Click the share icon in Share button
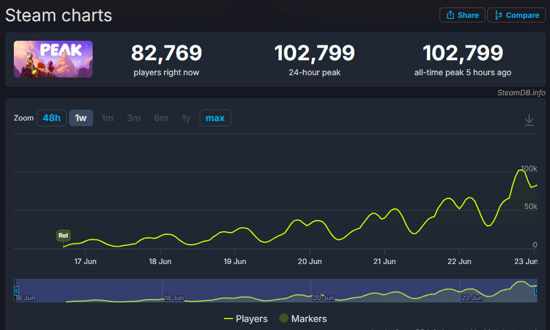Viewport: 550px width, 330px height. [x=450, y=15]
